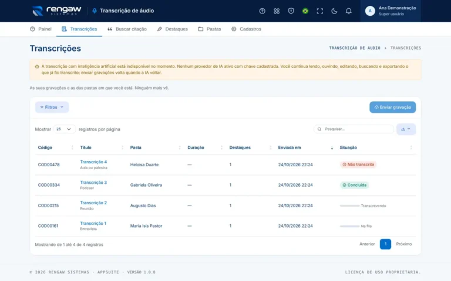Open the help question mark icon
Viewport: 451px width, 281px height.
point(262,11)
